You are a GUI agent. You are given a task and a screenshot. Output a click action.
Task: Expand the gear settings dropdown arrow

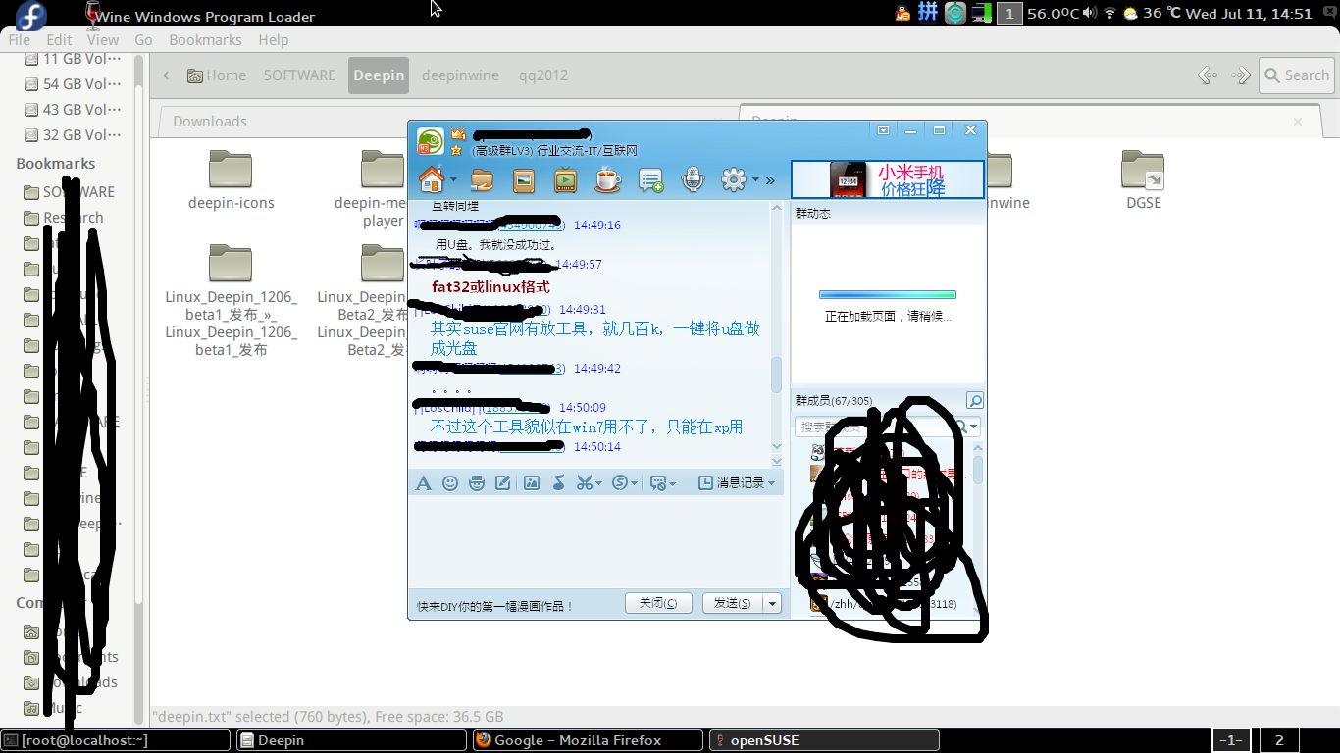click(755, 180)
